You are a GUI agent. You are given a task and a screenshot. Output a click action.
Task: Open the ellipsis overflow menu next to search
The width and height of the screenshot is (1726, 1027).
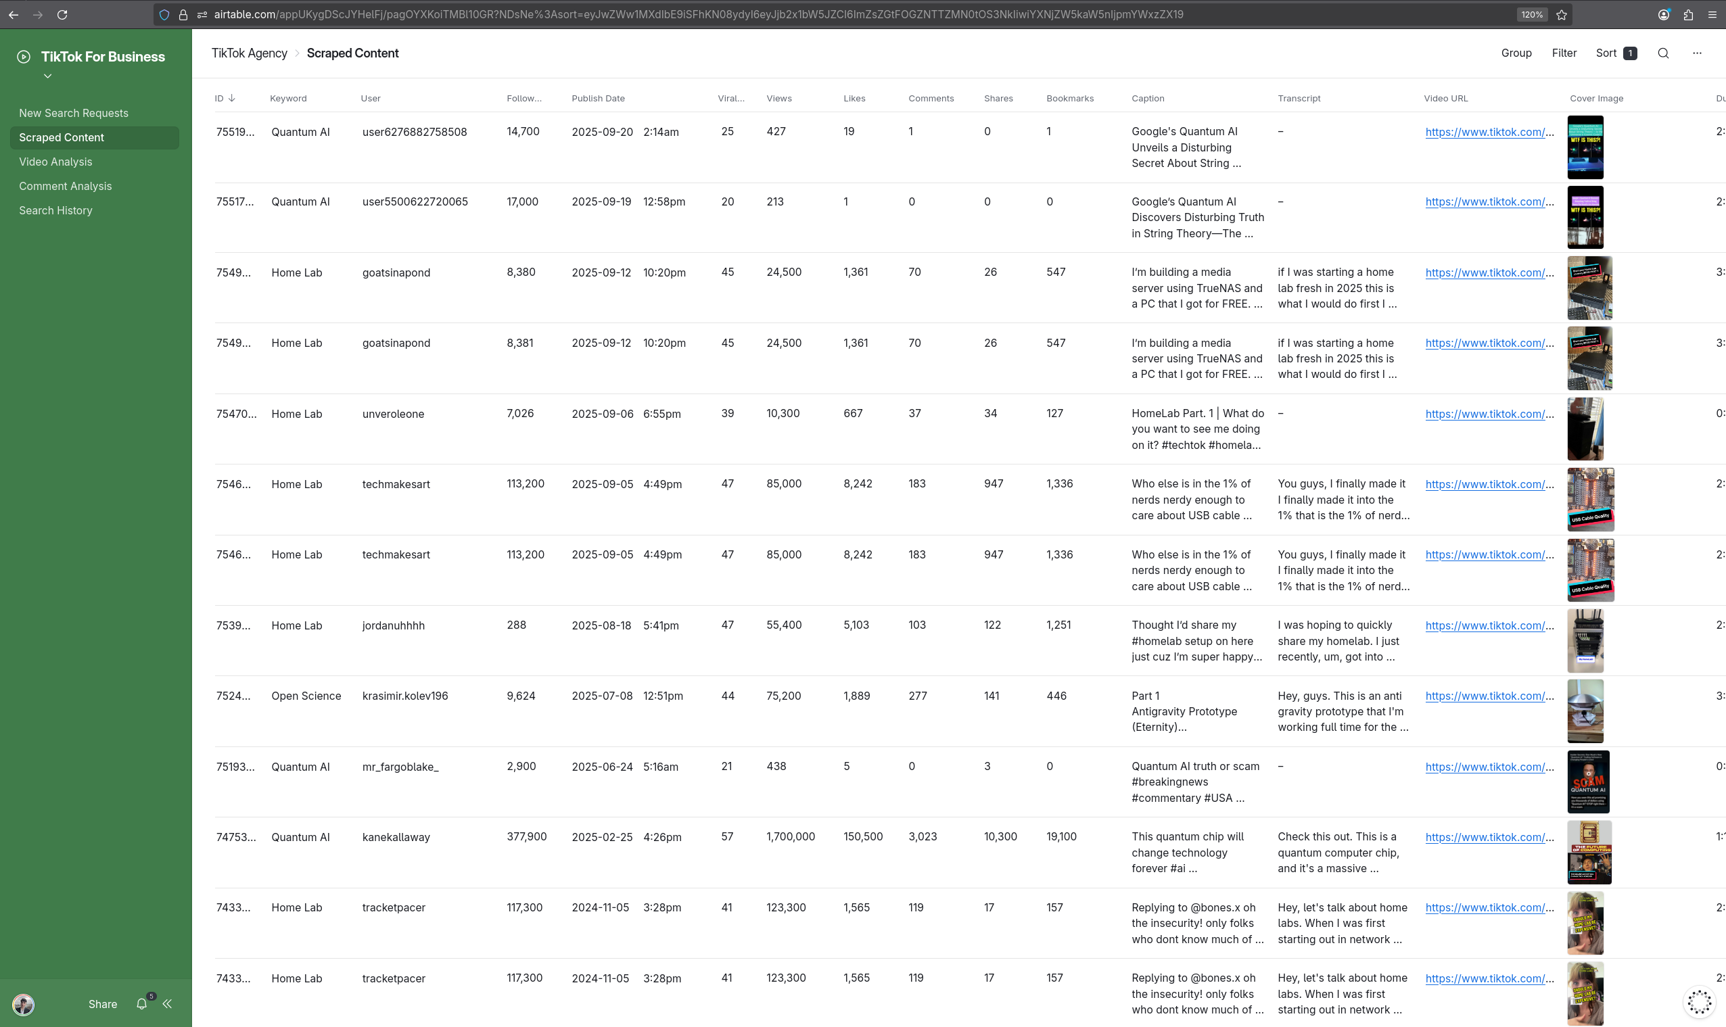tap(1696, 53)
